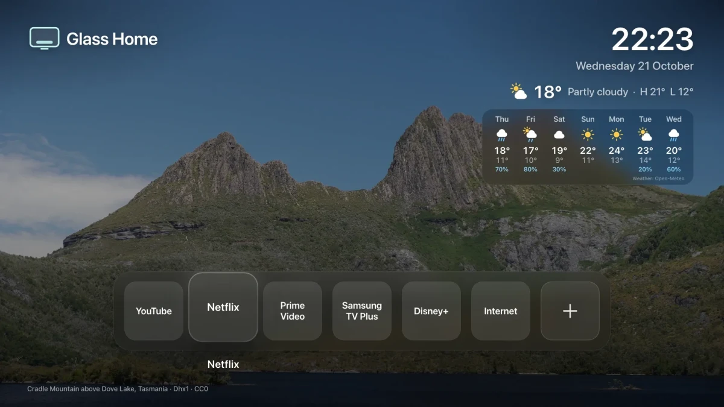Click the "Mon" day label

(617, 119)
